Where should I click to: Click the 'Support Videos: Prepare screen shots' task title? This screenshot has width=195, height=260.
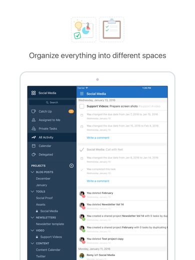112,106
